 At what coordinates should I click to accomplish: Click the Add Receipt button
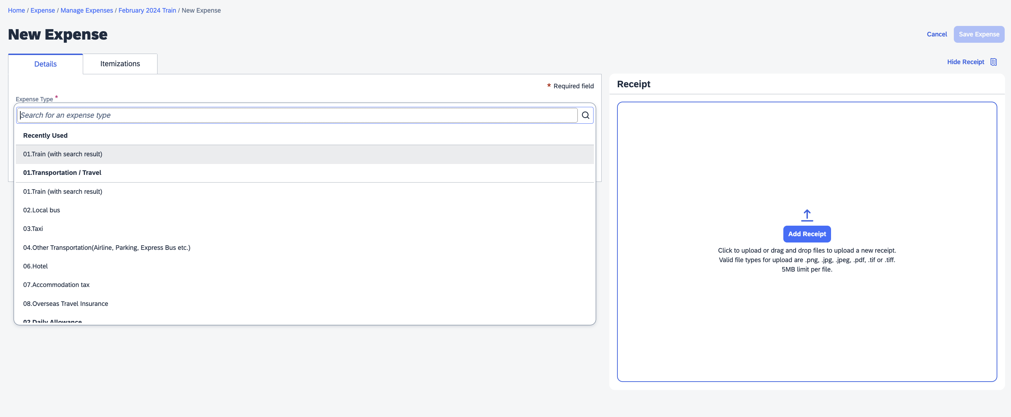click(806, 234)
